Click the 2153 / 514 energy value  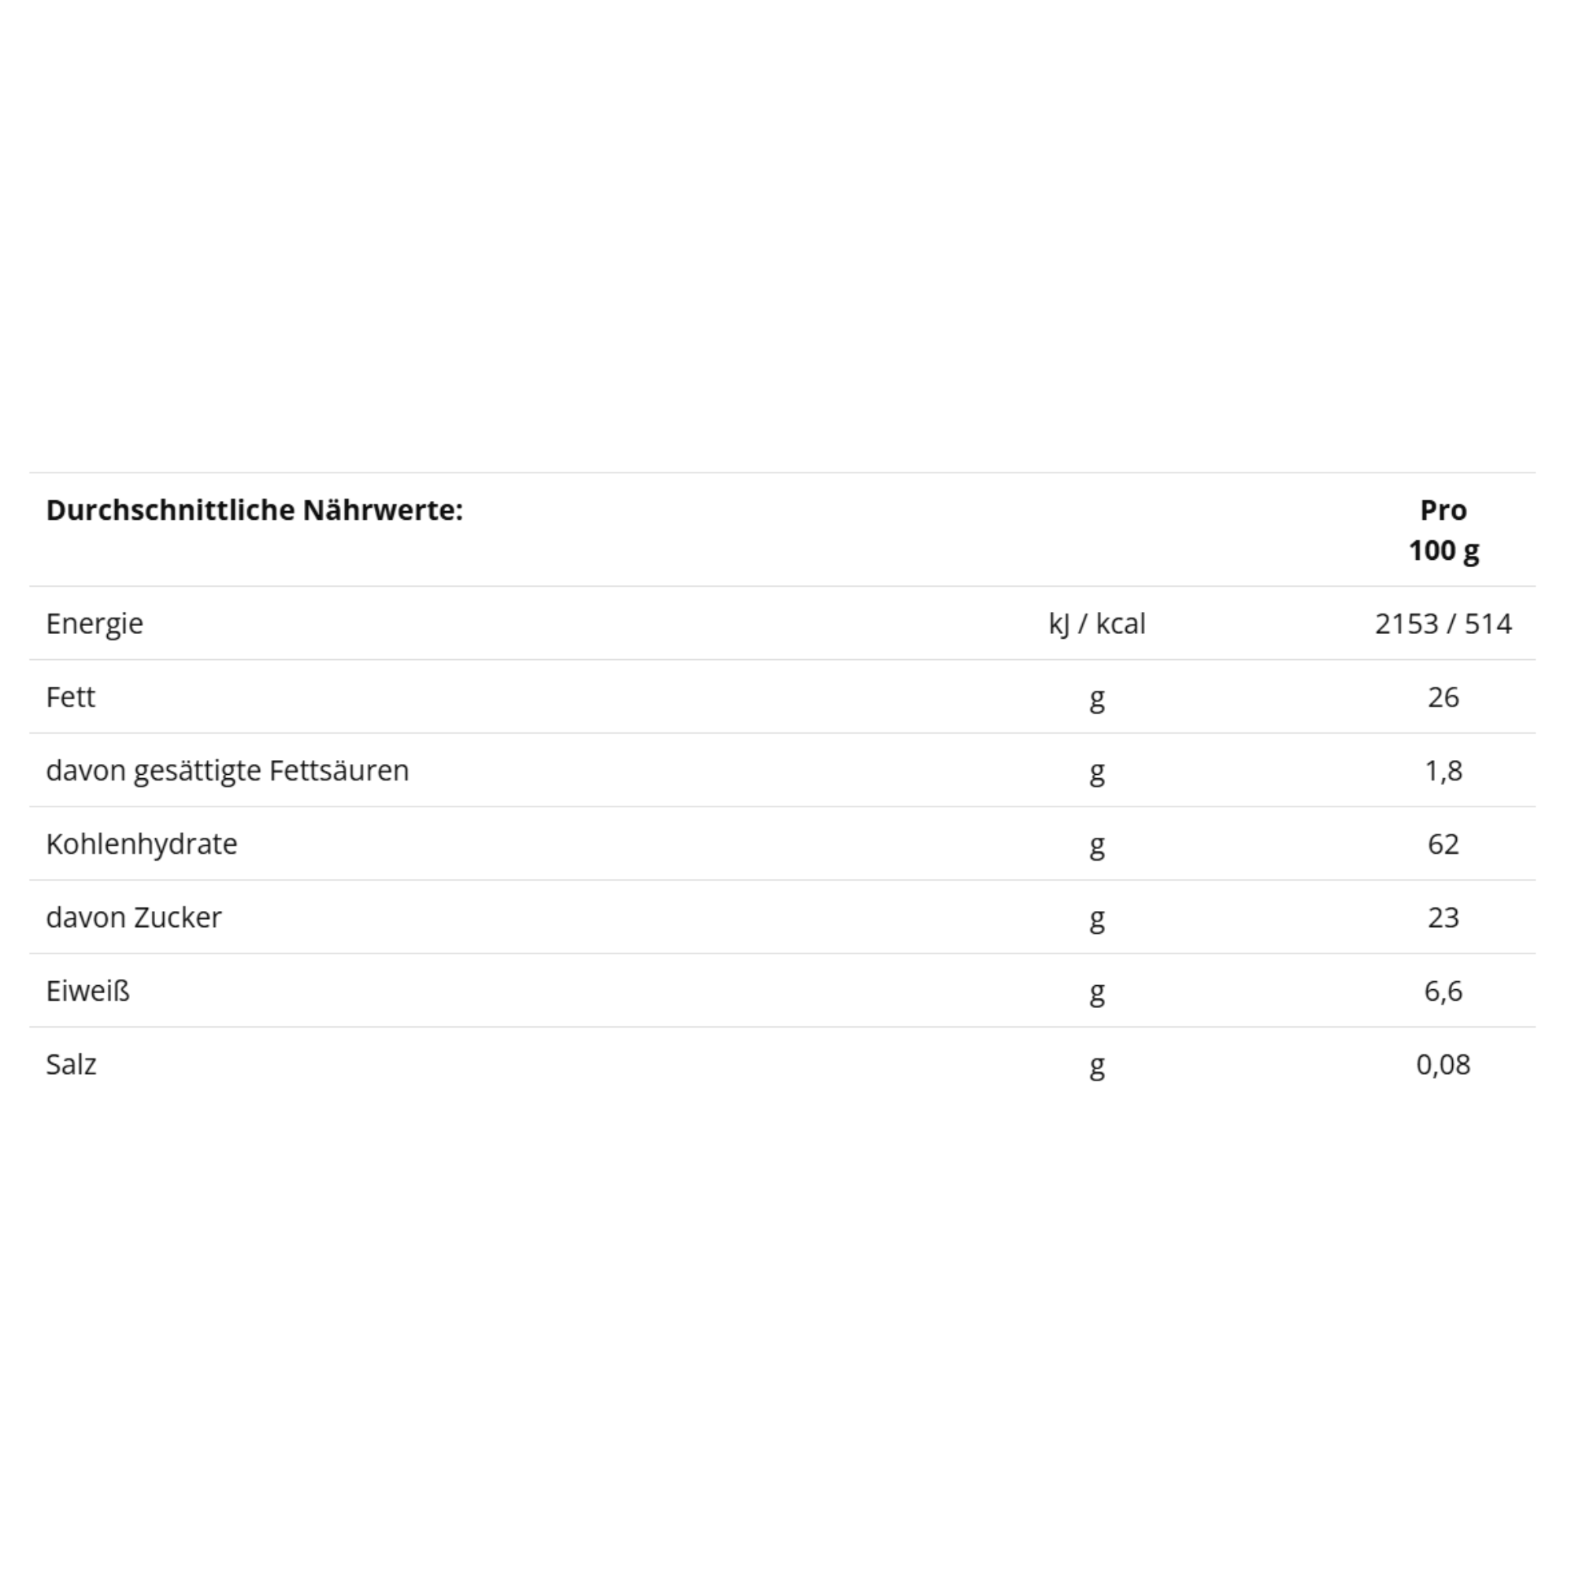point(1443,624)
